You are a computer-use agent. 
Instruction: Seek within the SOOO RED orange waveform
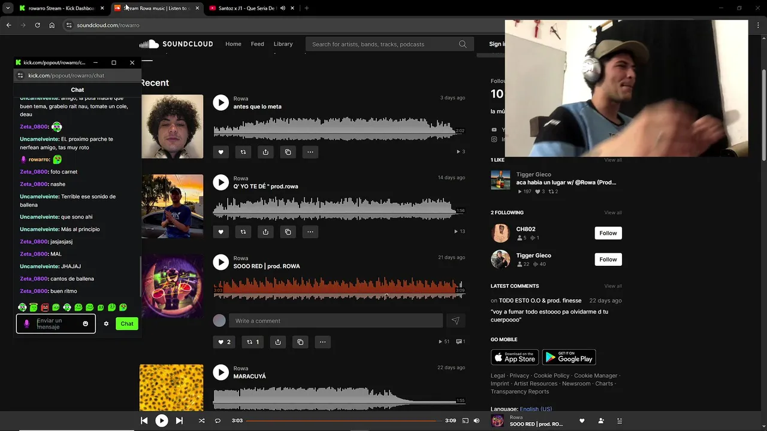[x=339, y=288]
